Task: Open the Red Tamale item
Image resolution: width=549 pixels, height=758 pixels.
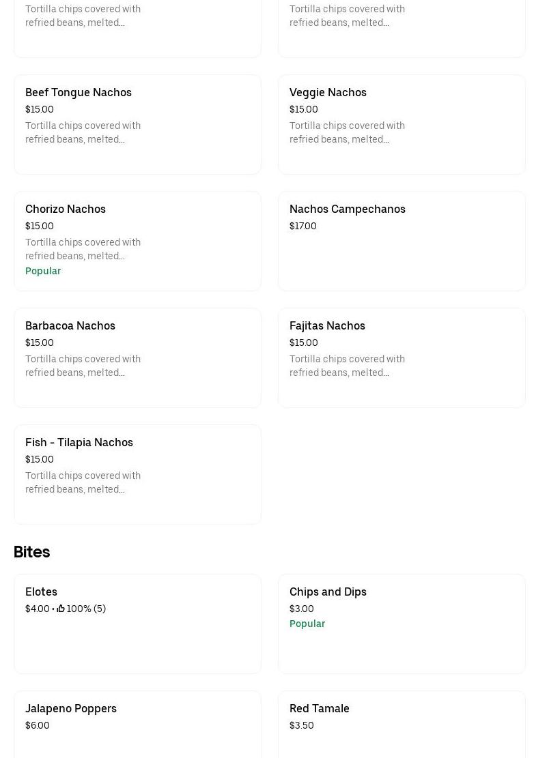Action: point(320,709)
